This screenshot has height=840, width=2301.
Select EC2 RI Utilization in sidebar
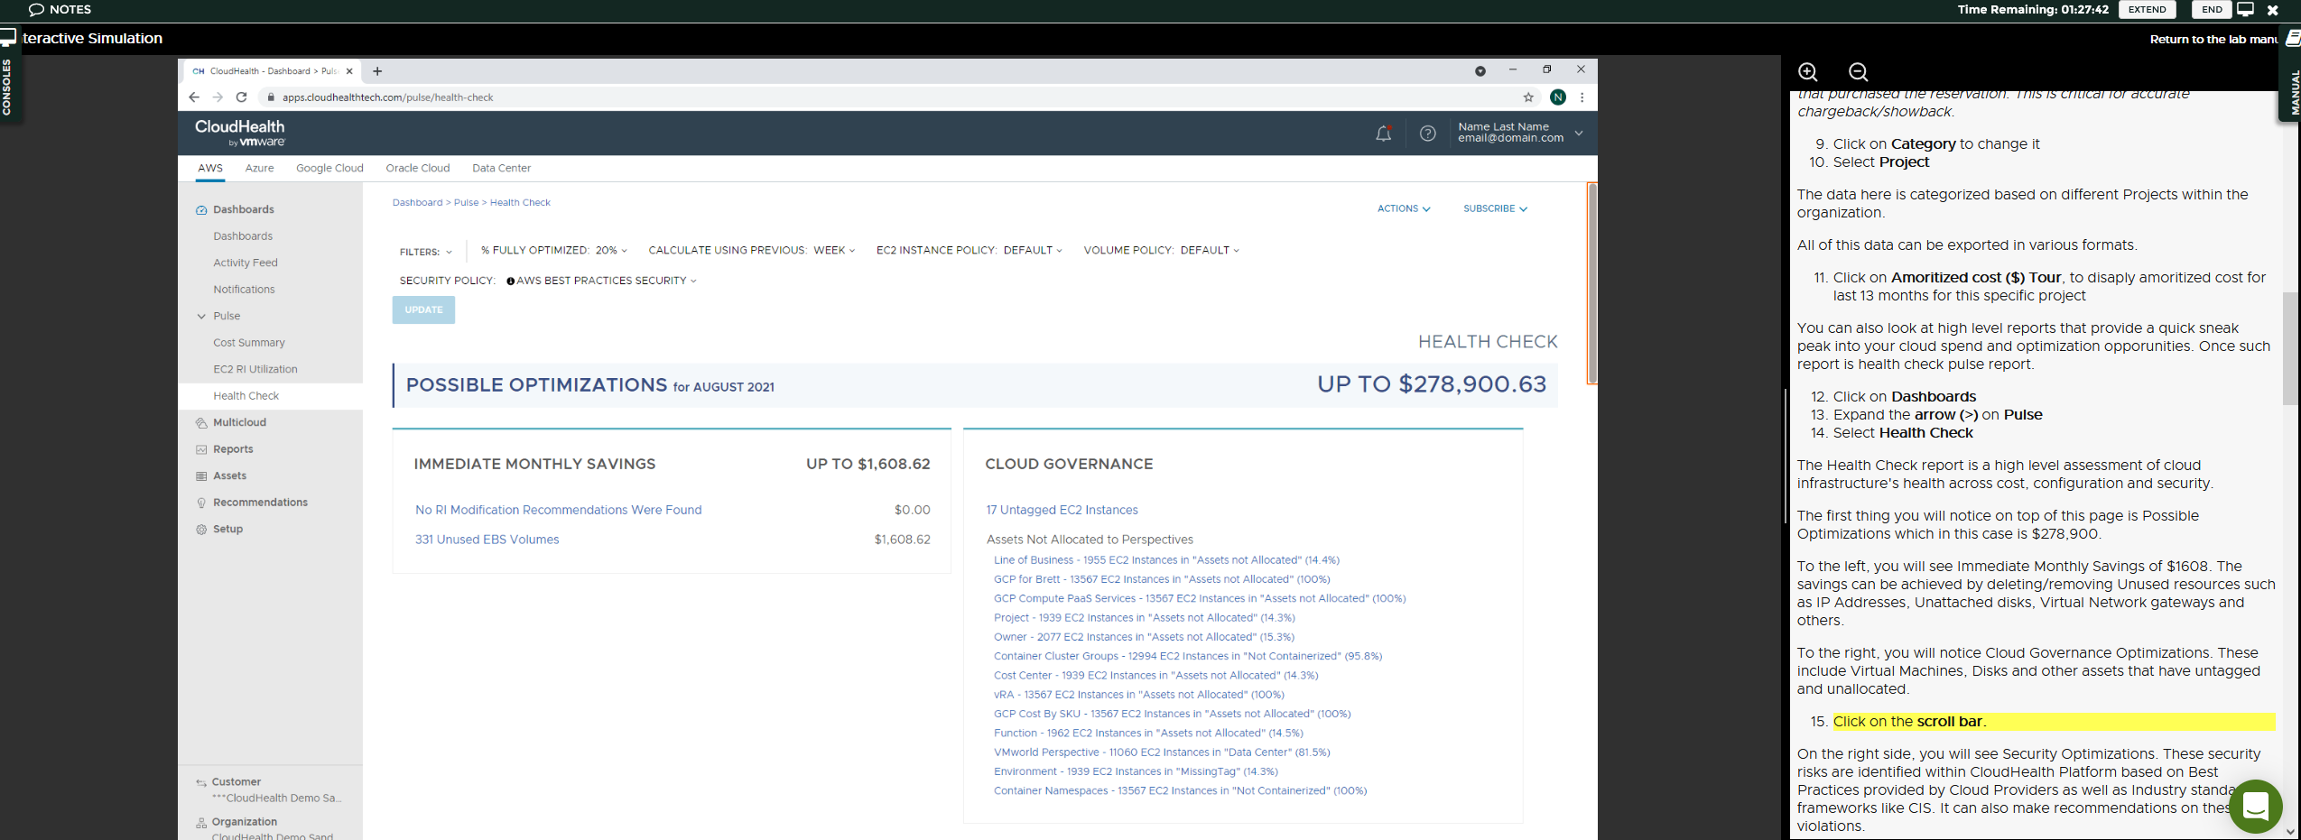point(255,370)
